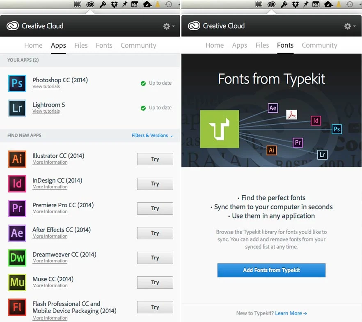Click Try next to Premiere Pro CC

[x=155, y=208]
